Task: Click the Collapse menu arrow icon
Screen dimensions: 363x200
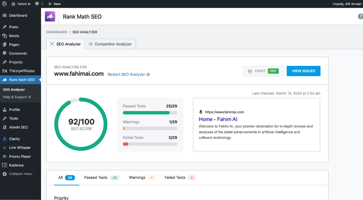Action: pos(4,174)
